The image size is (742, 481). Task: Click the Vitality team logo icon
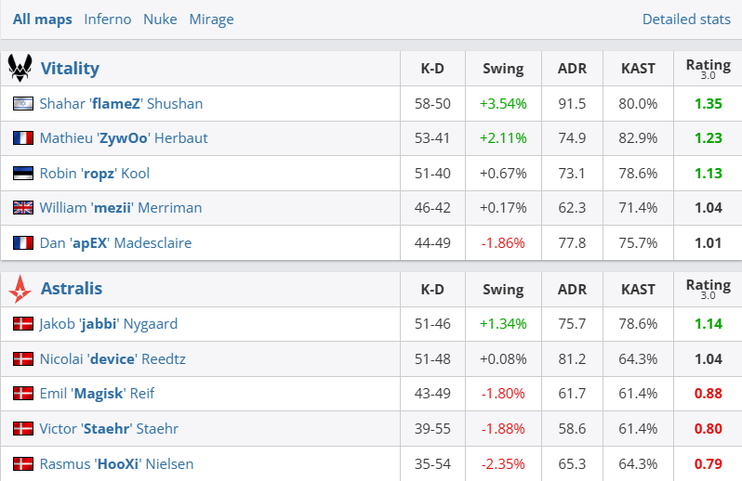20,69
